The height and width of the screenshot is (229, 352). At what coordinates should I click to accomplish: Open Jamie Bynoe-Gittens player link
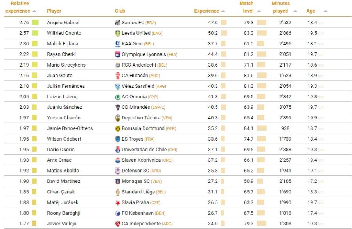pyautogui.click(x=70, y=128)
